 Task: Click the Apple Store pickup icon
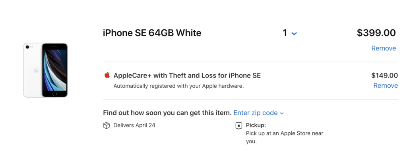tap(239, 125)
